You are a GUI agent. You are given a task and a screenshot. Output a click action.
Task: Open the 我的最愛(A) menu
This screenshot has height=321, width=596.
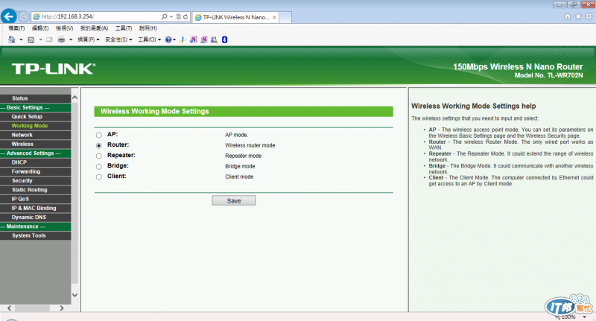94,28
